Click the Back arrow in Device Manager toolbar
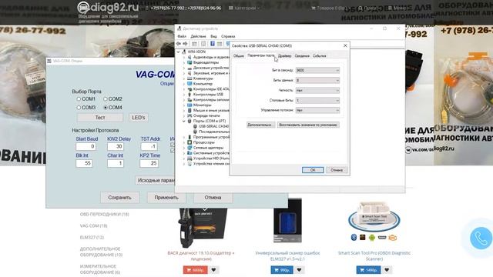 179,44
